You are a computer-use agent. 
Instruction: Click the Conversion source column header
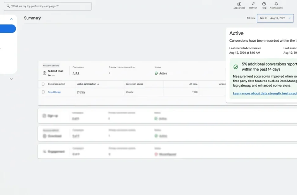[x=134, y=84]
